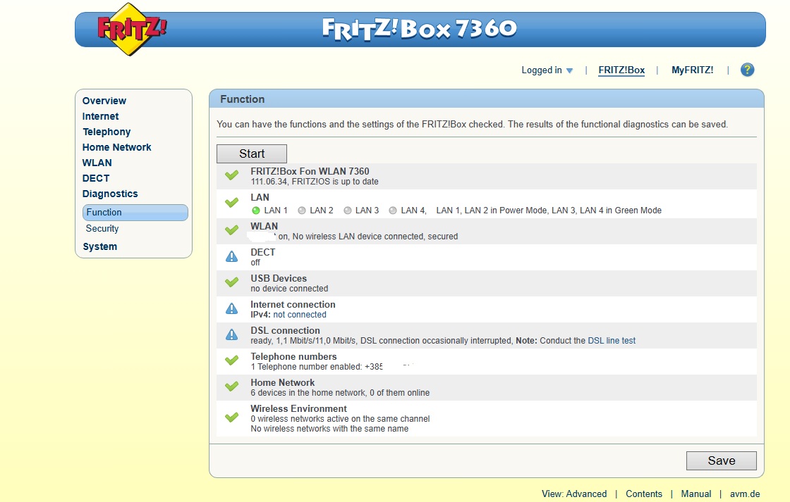
Task: Click the green checkmark beside Telephone numbers
Action: click(232, 360)
